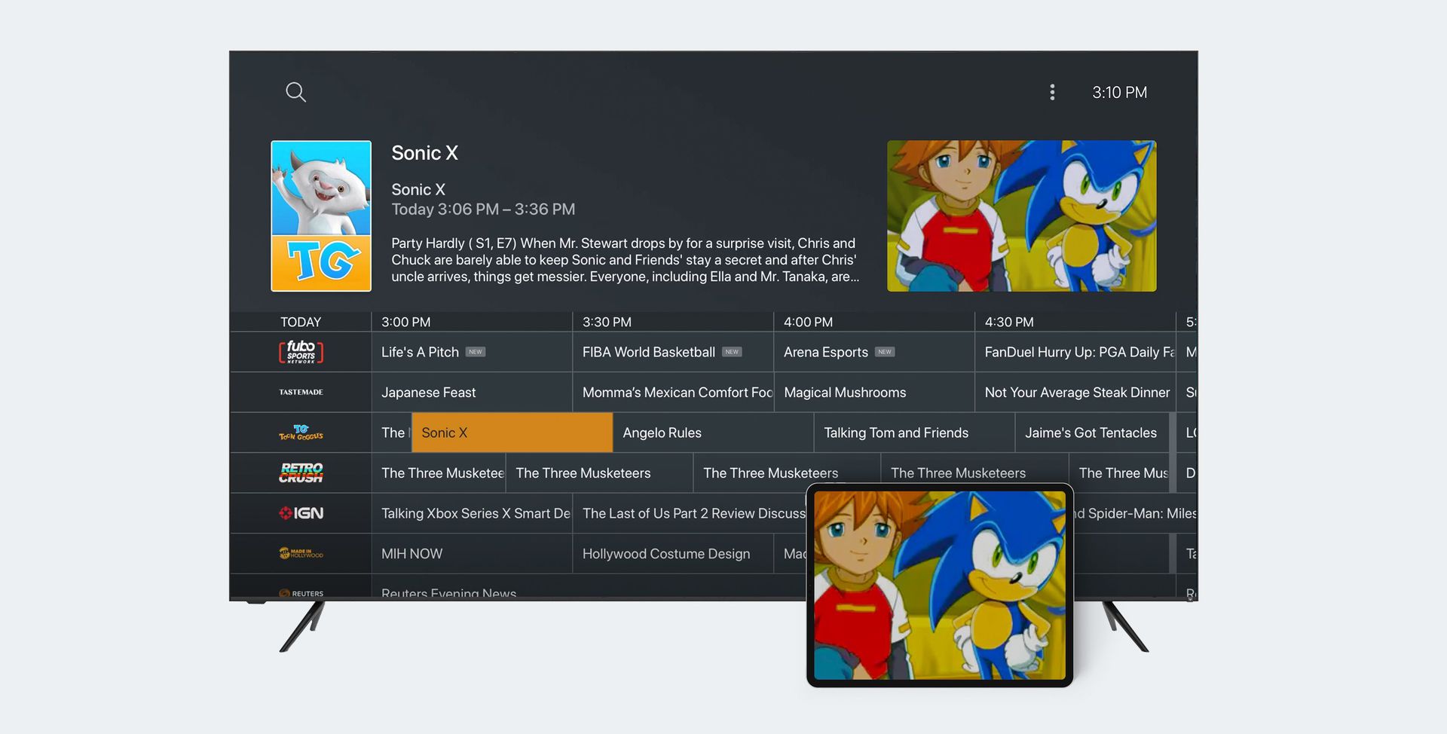Select the IGN channel logo
1447x734 pixels.
(301, 513)
